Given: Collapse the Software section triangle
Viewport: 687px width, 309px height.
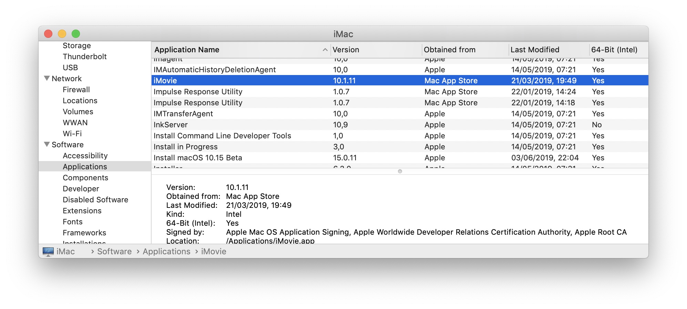Looking at the screenshot, I should tap(47, 145).
